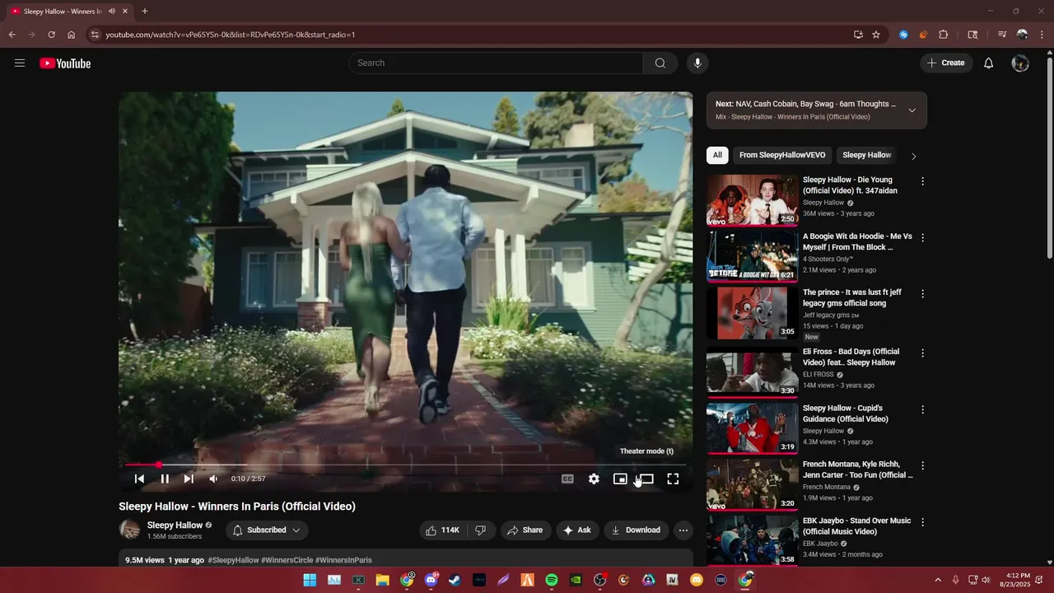1054x593 pixels.
Task: Launch Spotify from the taskbar
Action: pos(552,580)
